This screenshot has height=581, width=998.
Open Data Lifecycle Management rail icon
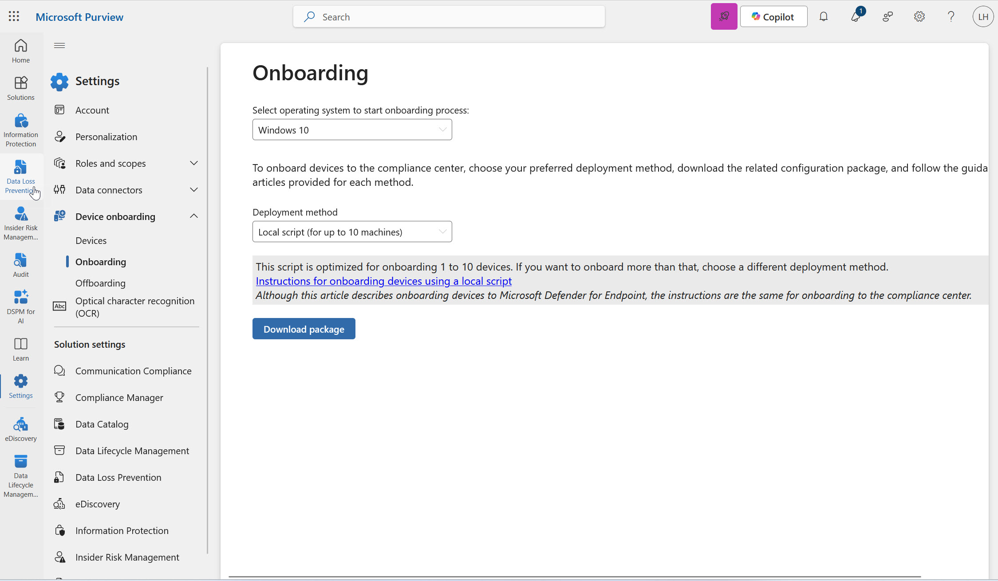tap(21, 476)
